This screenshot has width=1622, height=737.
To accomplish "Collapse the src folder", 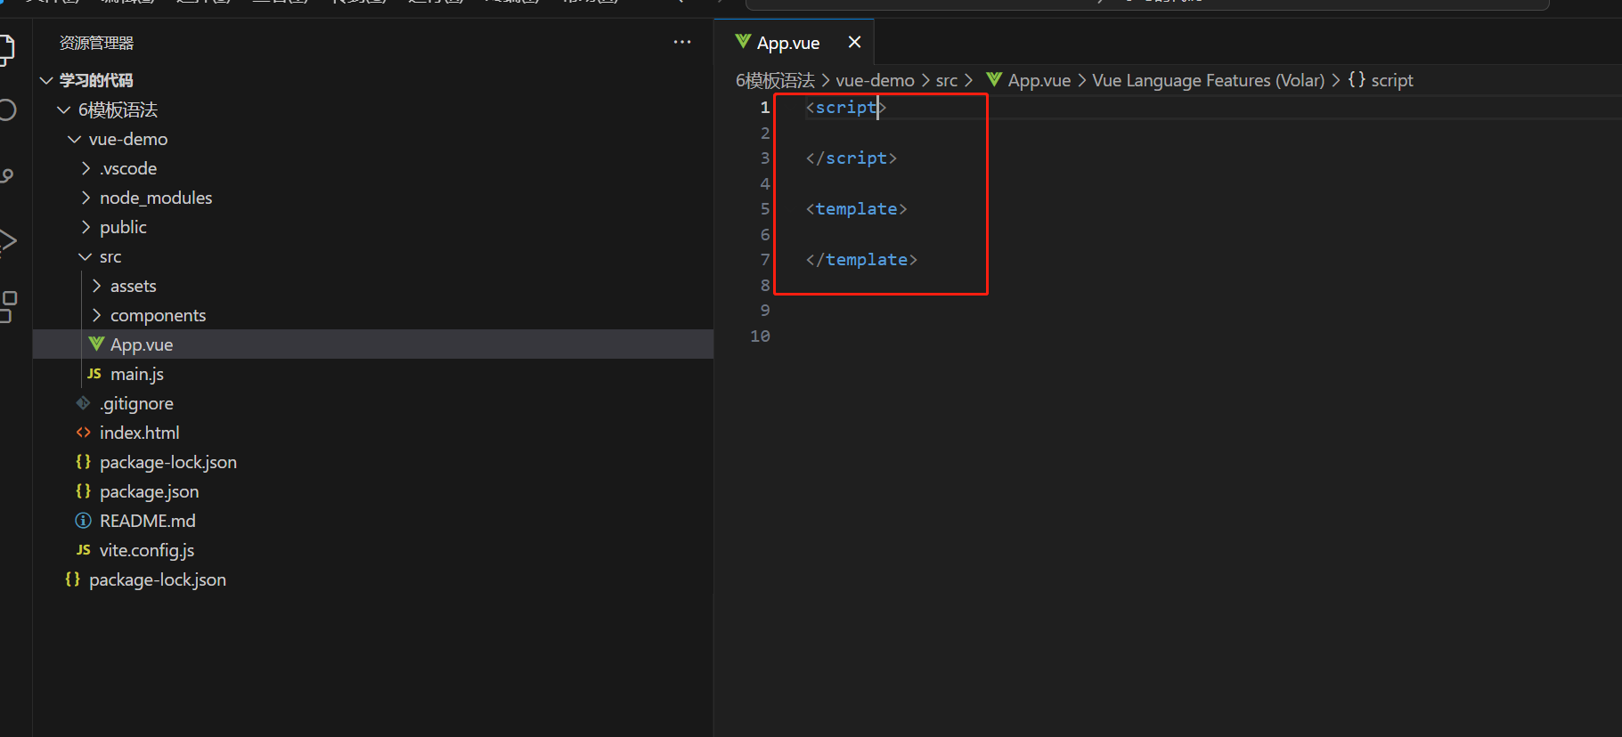I will [x=85, y=256].
